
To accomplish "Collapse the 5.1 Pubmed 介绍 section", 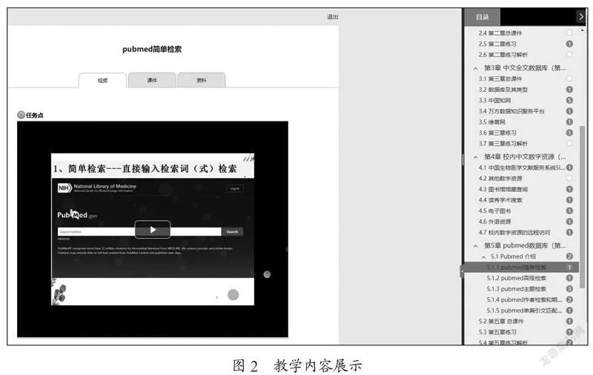I will pos(483,257).
